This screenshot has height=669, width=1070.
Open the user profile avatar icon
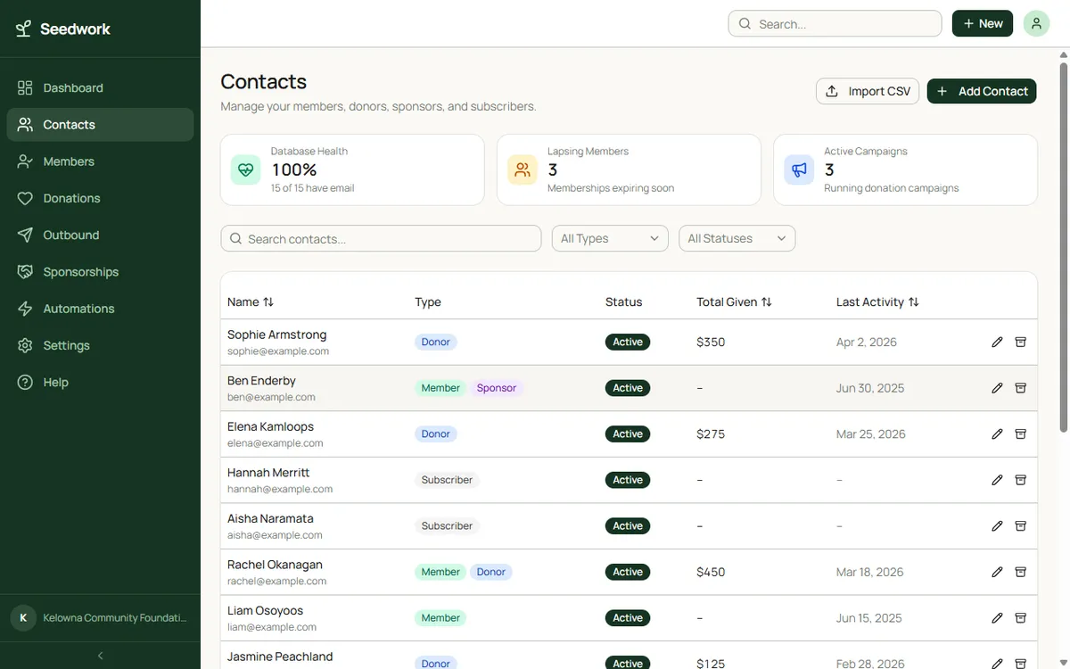[1035, 22]
